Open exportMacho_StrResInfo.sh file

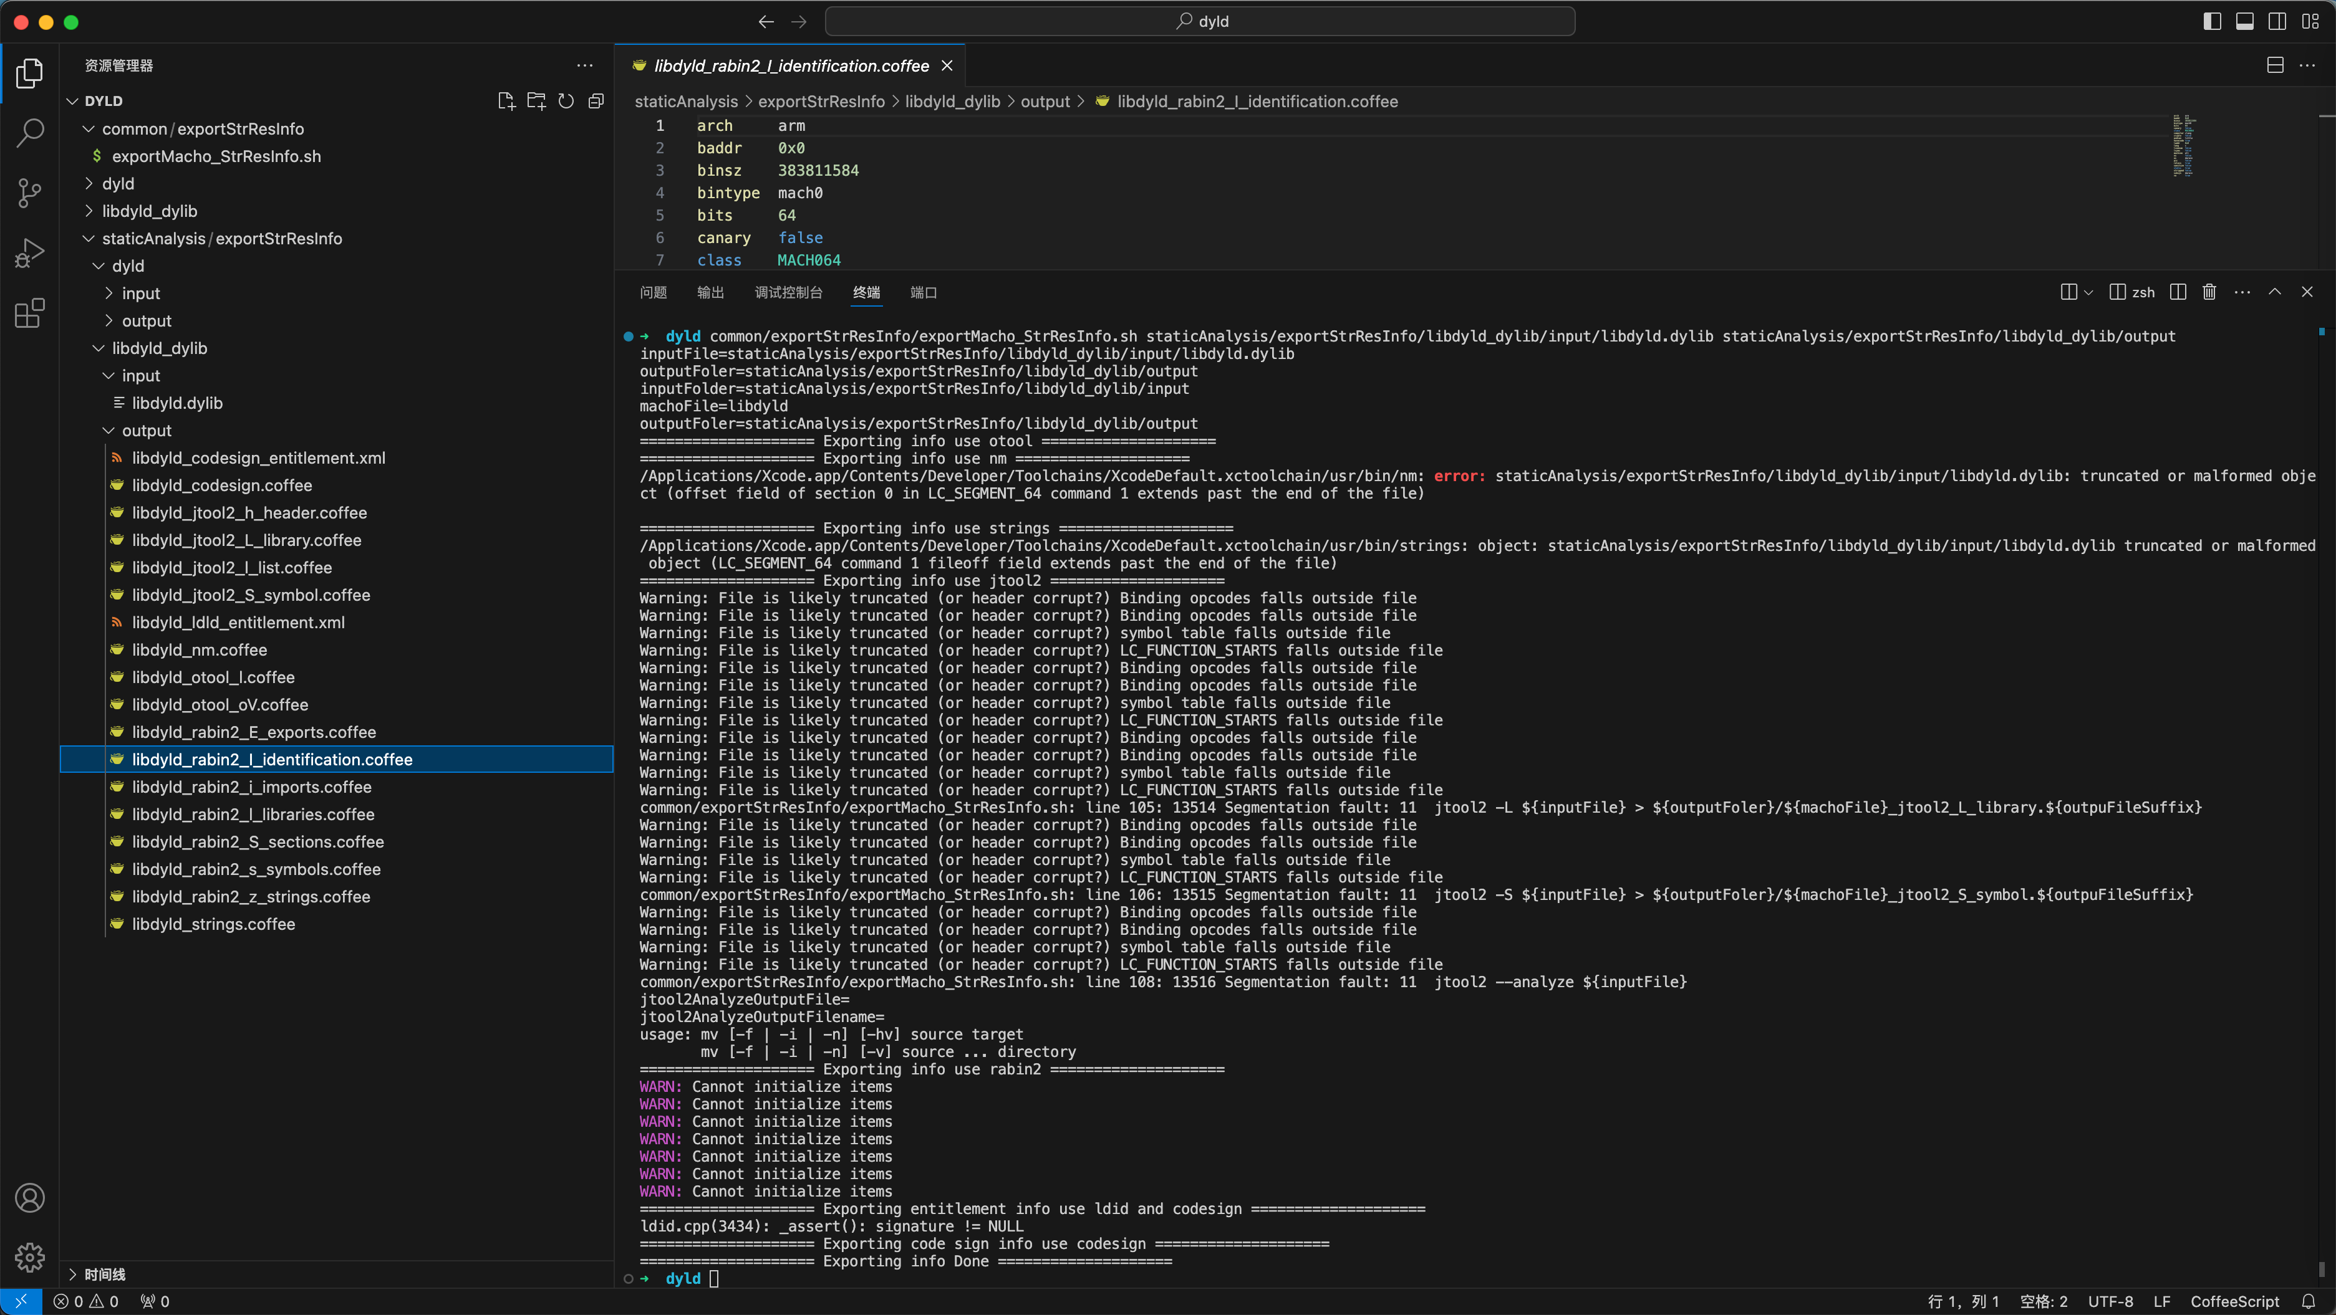tap(216, 156)
